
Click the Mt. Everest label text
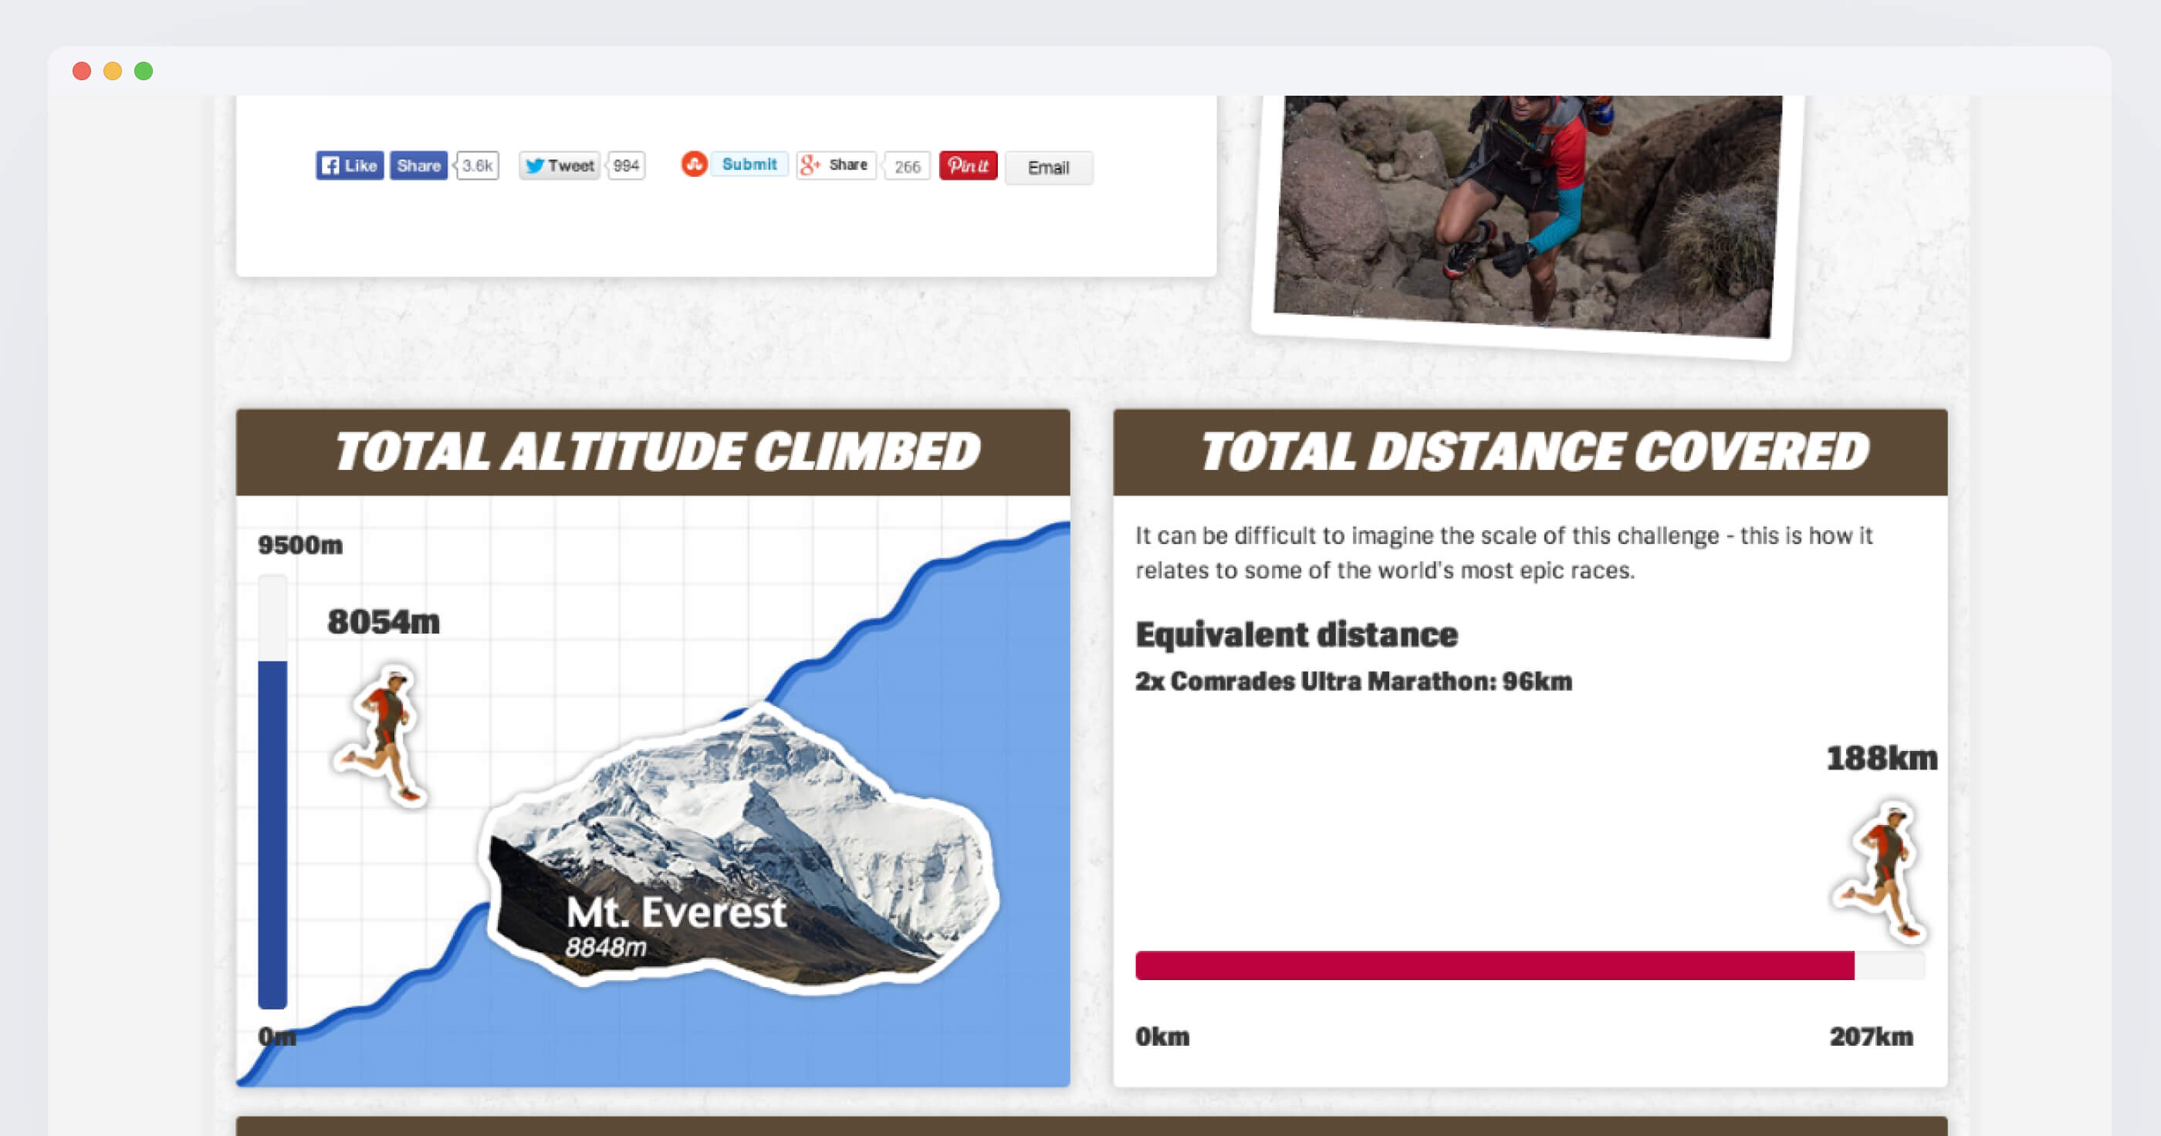(676, 912)
